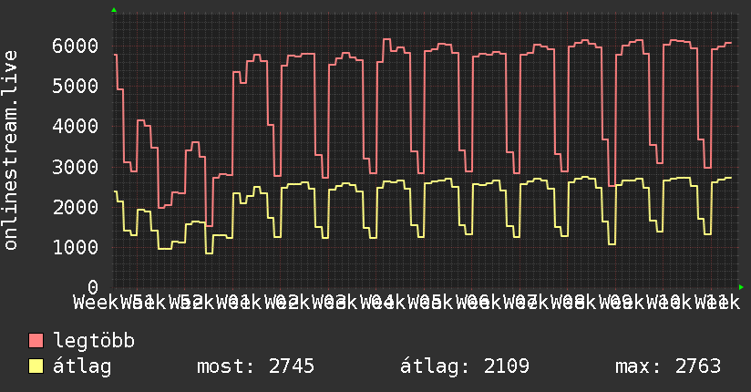Click the yellow átlag legend swatch
Viewport: 751px width, 392px height.
click(36, 366)
